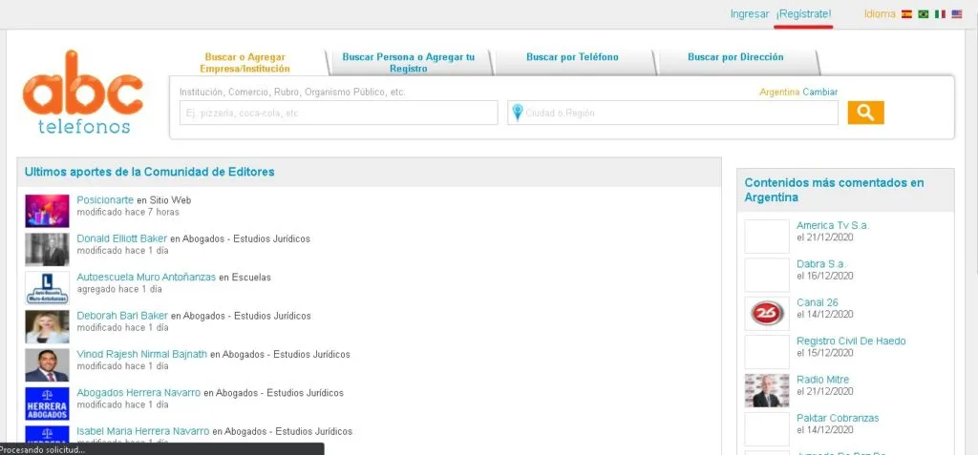
Task: Click the Ciudad o Región input field
Action: pos(678,113)
